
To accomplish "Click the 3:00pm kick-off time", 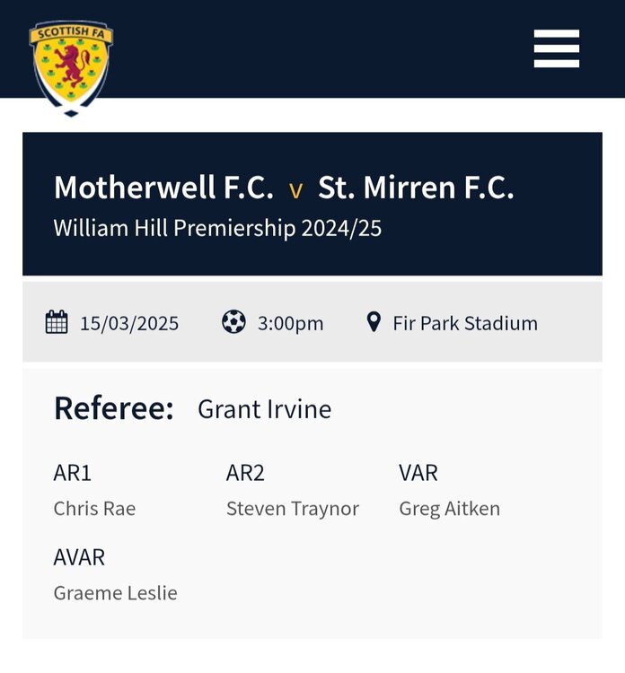I will click(x=290, y=323).
